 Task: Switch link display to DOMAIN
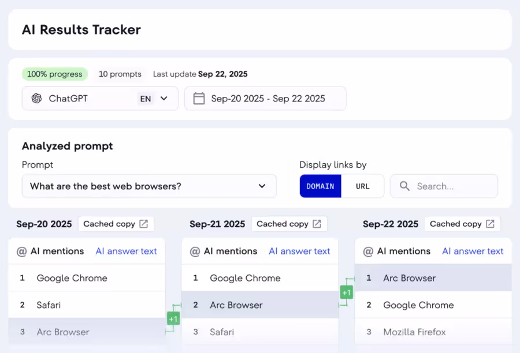321,186
